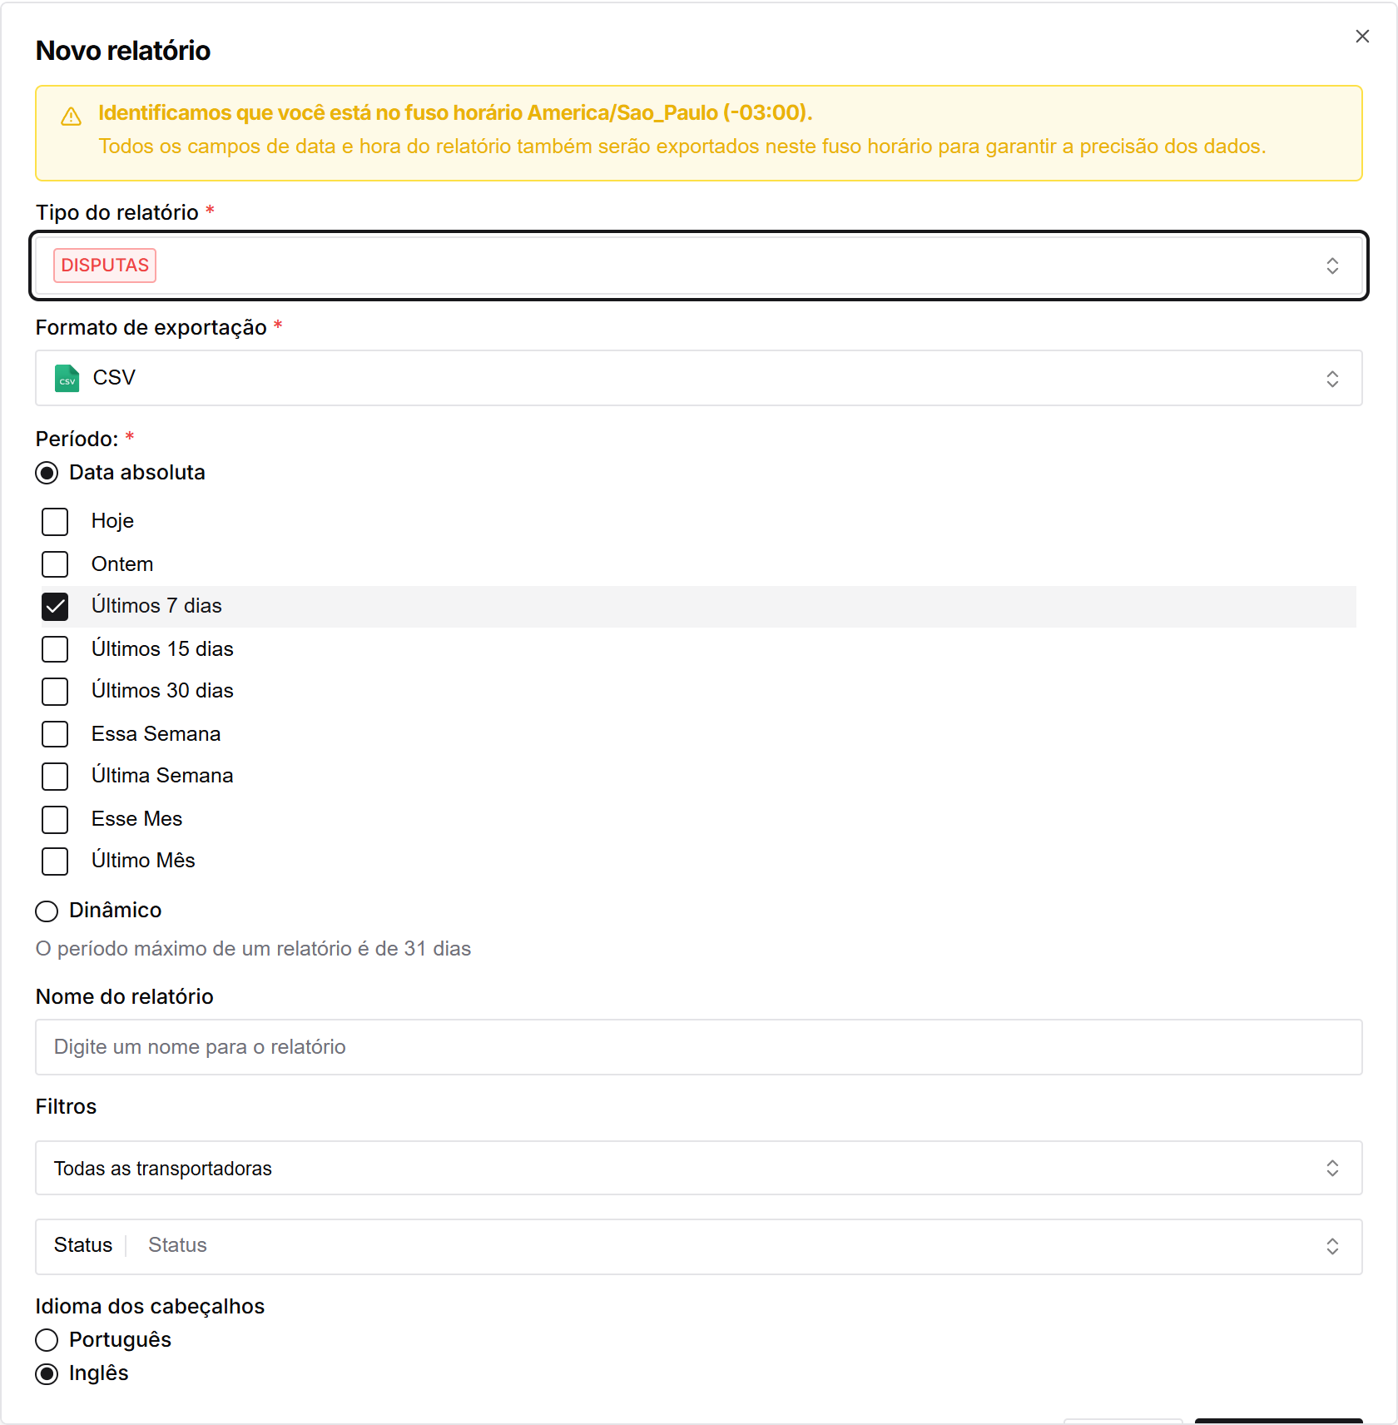Click the Últimos 30 dias label

click(x=162, y=691)
